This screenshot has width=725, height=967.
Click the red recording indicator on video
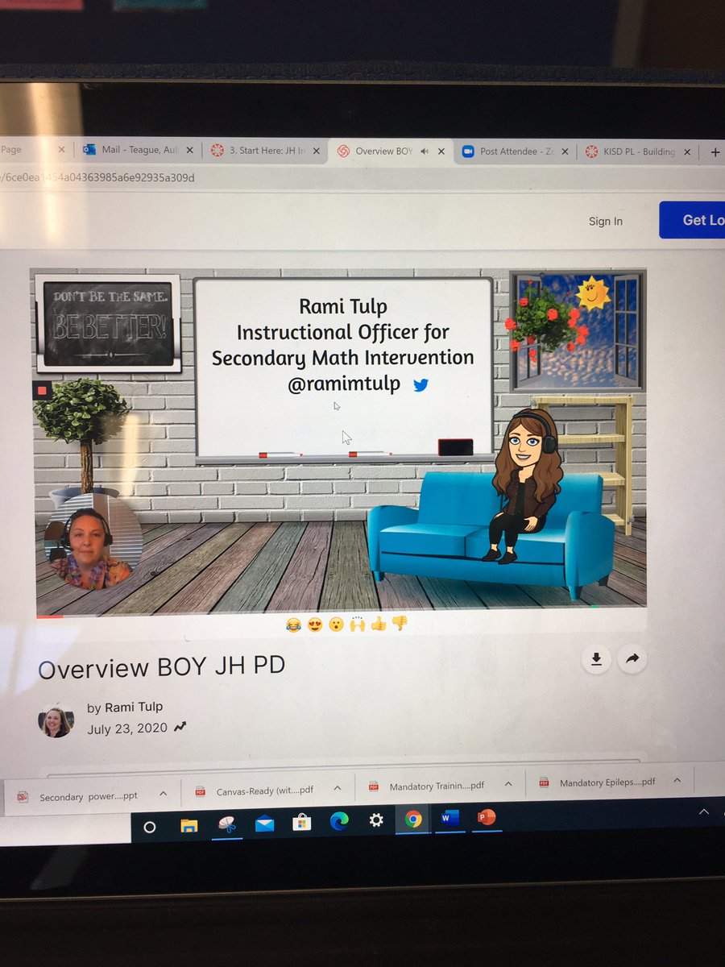pyautogui.click(x=41, y=391)
